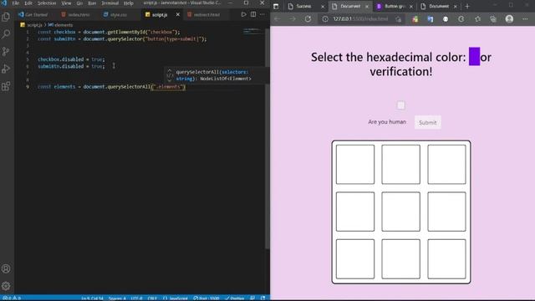Close the script.js editor tab
Viewport: 535px width, 301px height.
[x=178, y=15]
